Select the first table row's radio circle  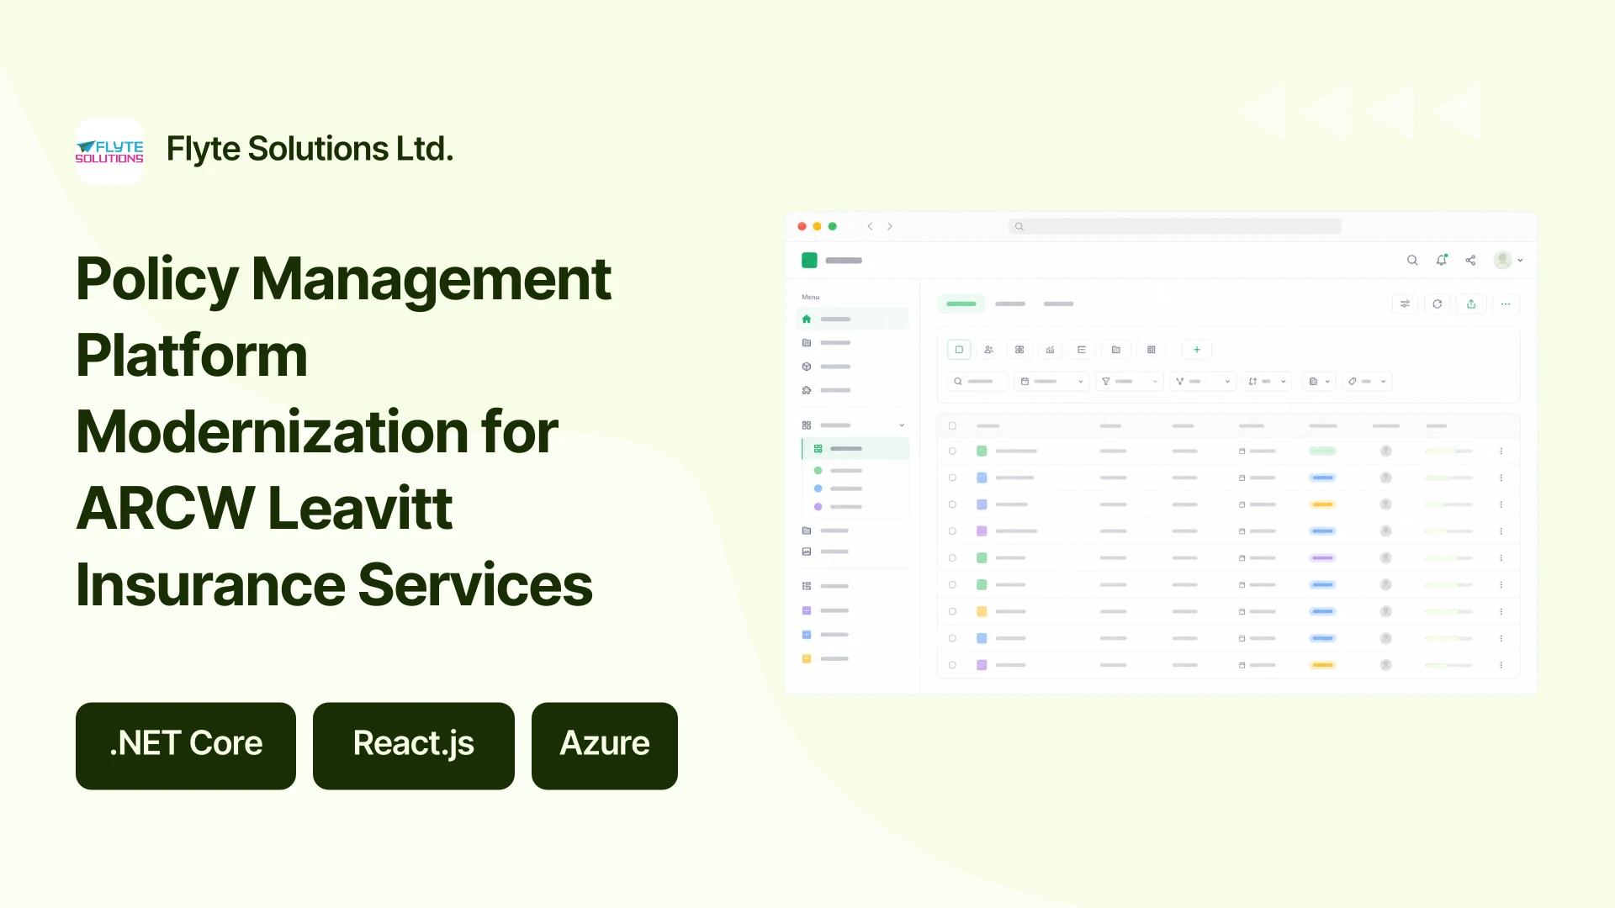pos(952,451)
